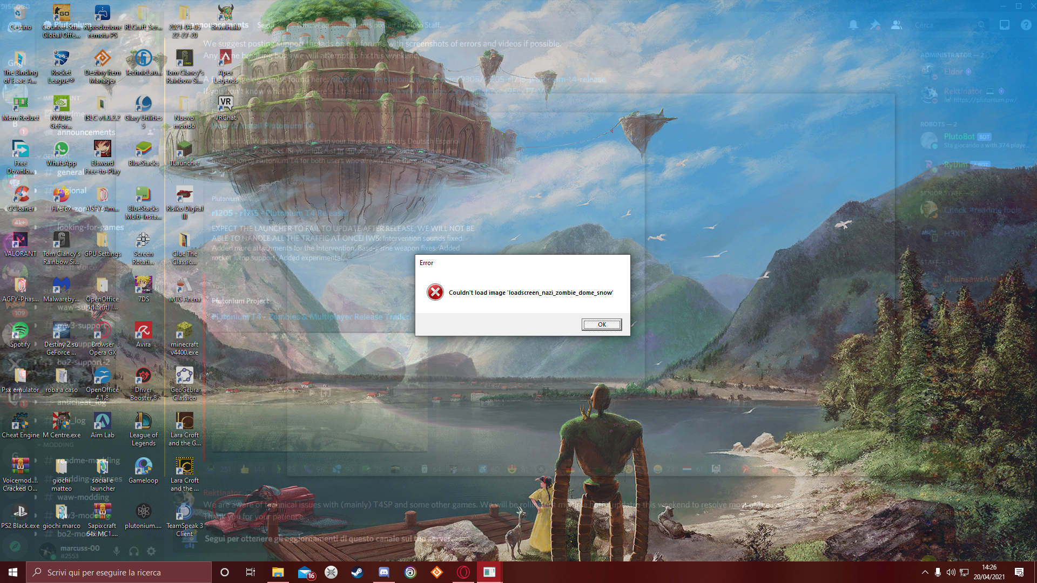Switch to Discord via taskbar icon

click(383, 572)
